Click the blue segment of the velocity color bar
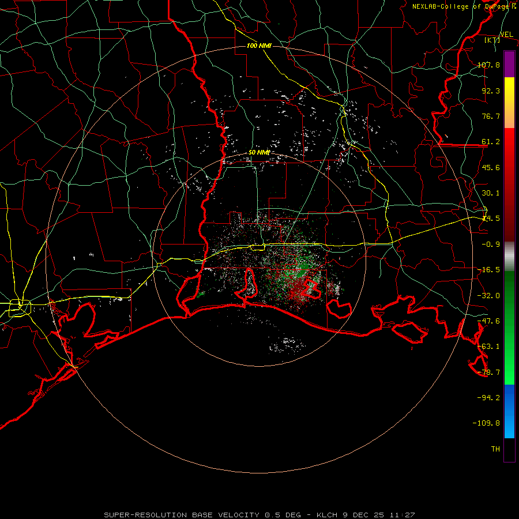 tap(509, 411)
